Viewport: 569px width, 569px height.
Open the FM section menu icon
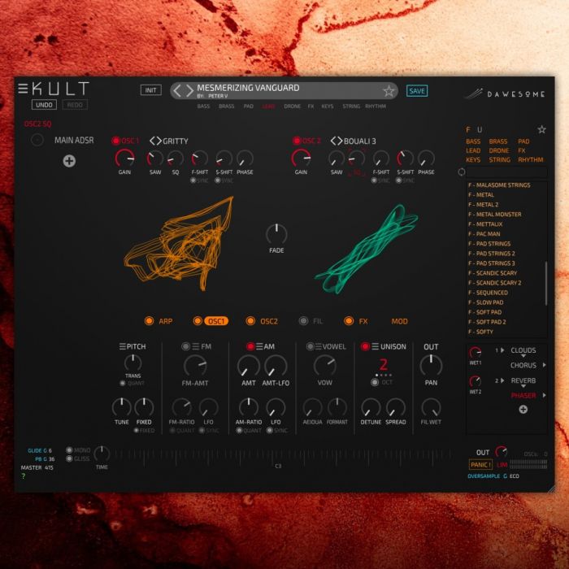coord(196,346)
